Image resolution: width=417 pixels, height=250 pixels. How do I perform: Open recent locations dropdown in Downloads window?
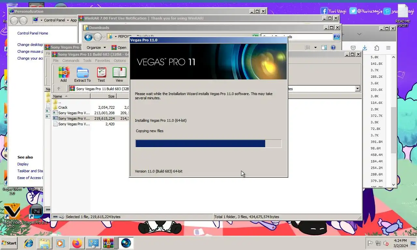(x=104, y=37)
